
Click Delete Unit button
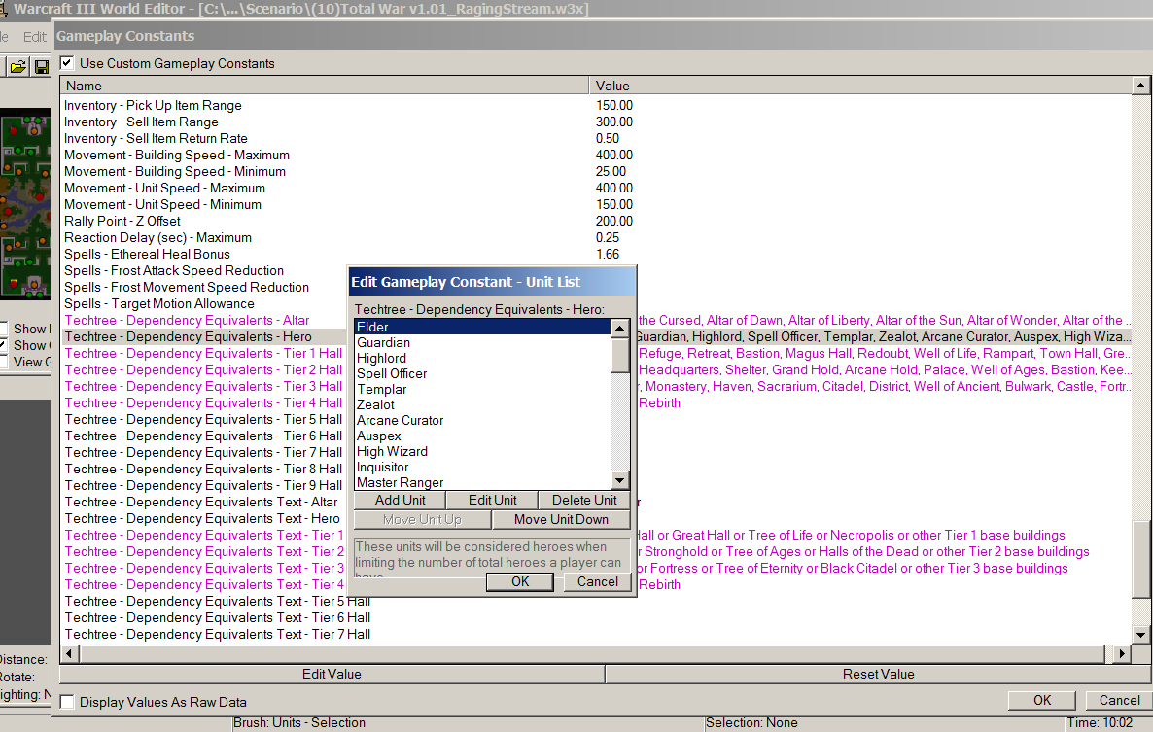click(584, 500)
